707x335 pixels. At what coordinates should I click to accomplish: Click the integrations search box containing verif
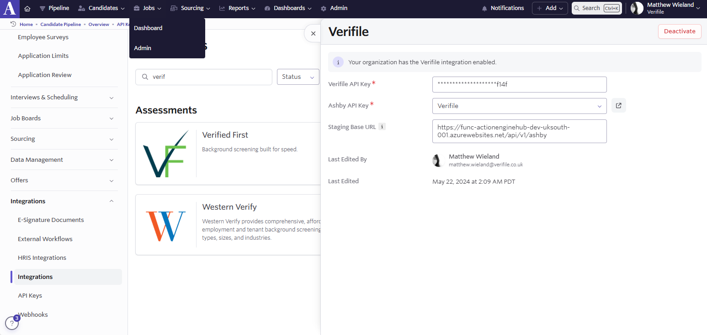[x=204, y=77]
